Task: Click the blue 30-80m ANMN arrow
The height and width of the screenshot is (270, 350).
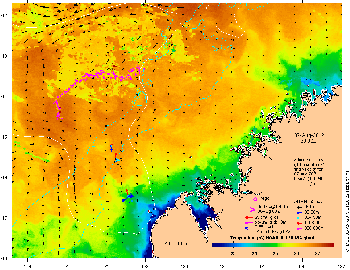Action: click(299, 212)
